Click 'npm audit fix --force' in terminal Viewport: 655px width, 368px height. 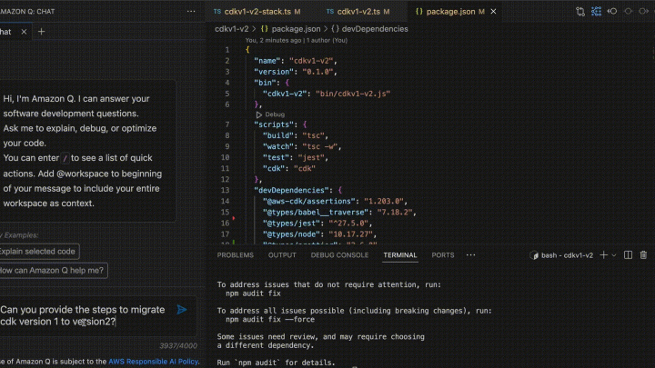[x=270, y=320]
